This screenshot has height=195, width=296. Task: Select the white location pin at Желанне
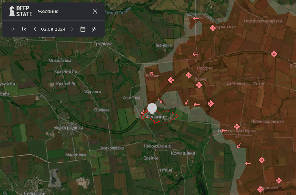point(152,108)
